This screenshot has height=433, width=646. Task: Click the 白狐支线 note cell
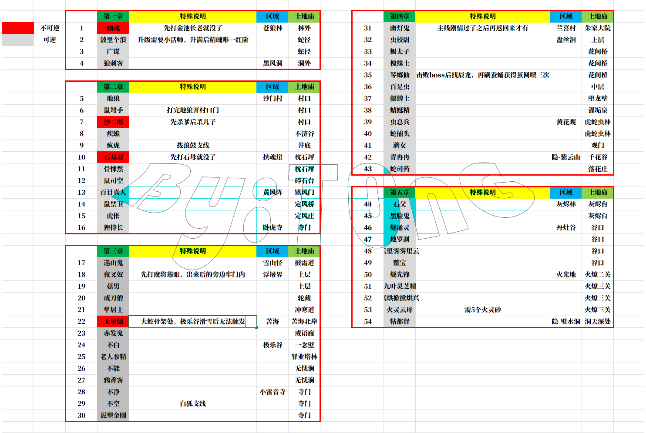click(193, 403)
